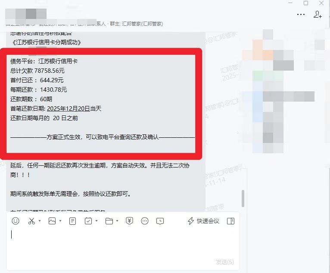Click the chat vertical scrollbar
The width and height of the screenshot is (330, 273).
point(243,199)
